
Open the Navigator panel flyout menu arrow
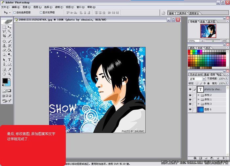(227, 21)
